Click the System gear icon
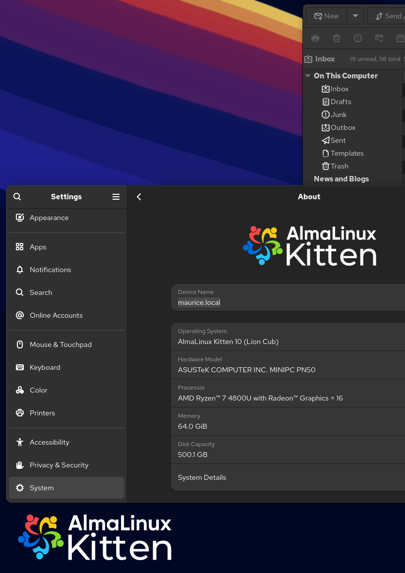 point(20,488)
